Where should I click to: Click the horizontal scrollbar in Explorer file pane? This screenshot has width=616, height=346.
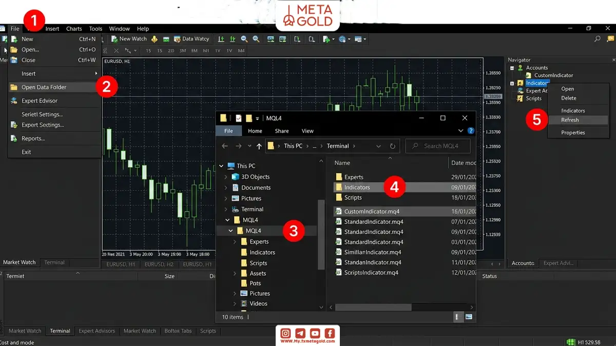coord(374,308)
